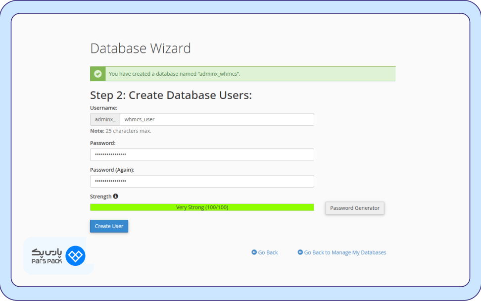The width and height of the screenshot is (481, 301).
Task: Click the 25 characters max note
Action: [122, 131]
